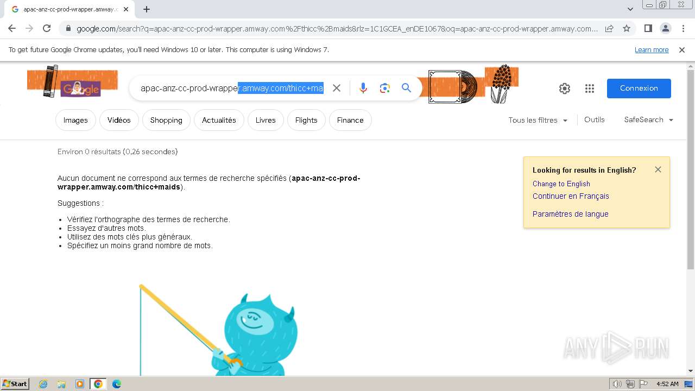Expand Tous les filtres dropdown
The height and width of the screenshot is (391, 695).
click(538, 120)
